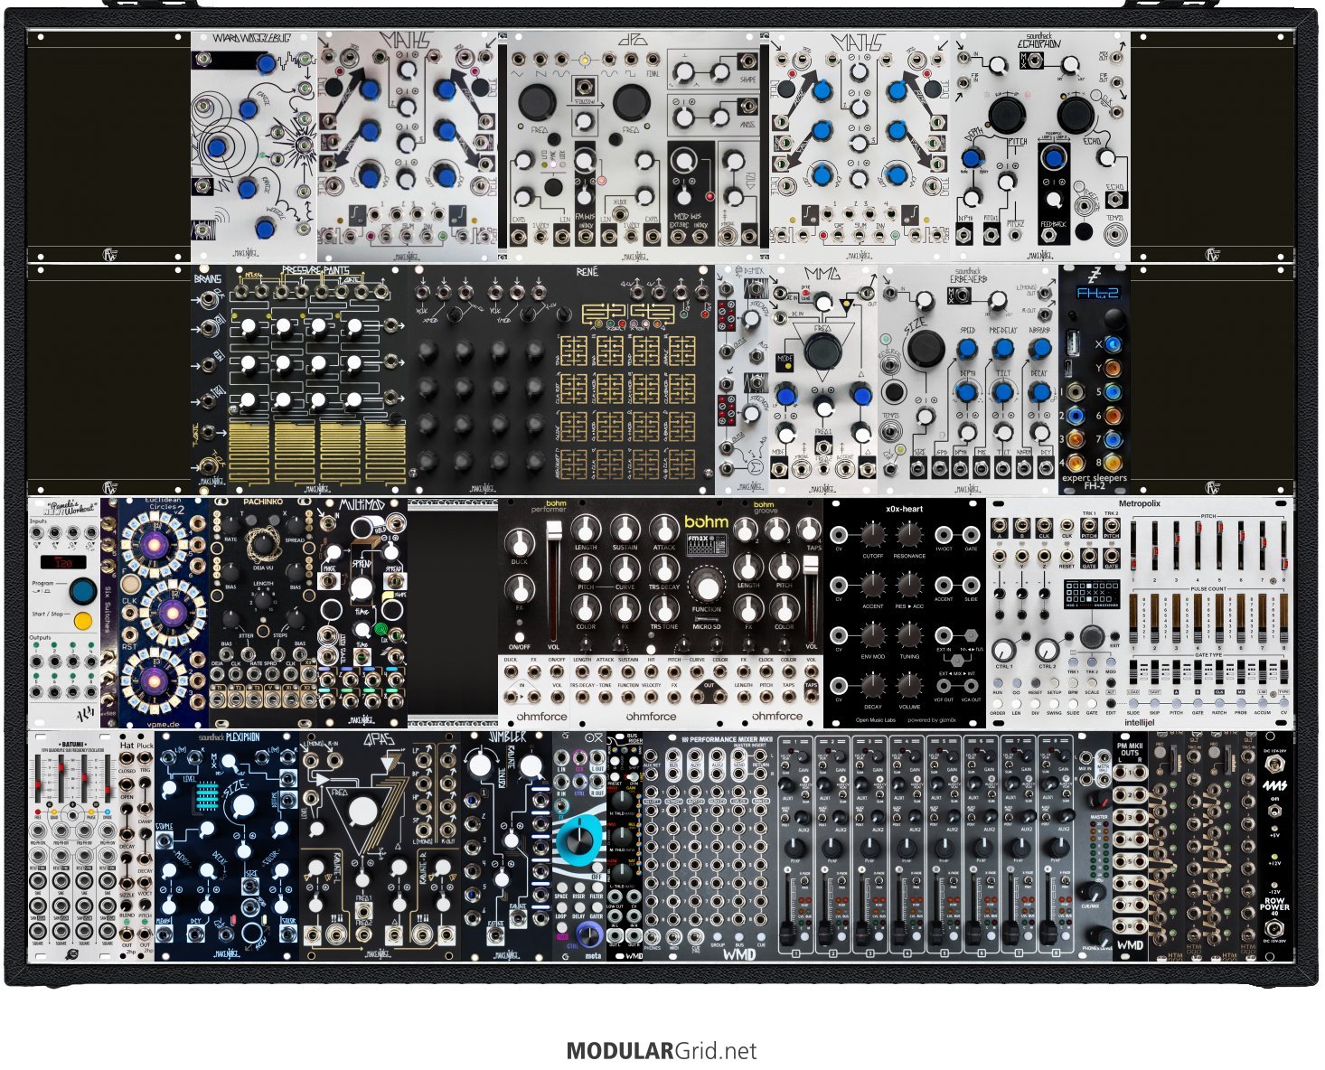
Task: Flip the x0x-heart EXT / MIX / INT switch
Action: coord(958,660)
